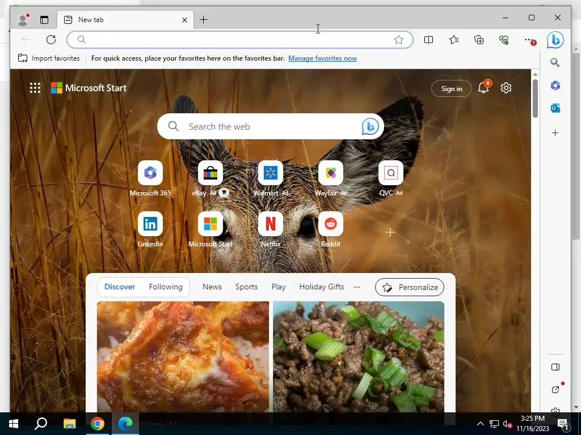This screenshot has height=435, width=581.
Task: Open the cheesy chicken article thumbnail
Action: pyautogui.click(x=183, y=357)
